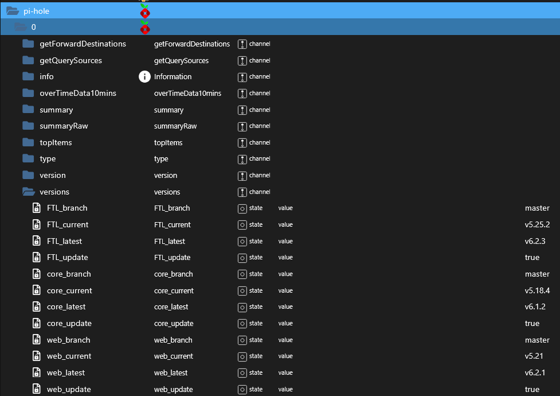Screen dimensions: 560x396
Task: Click the FTL_branch value master
Action: coord(537,208)
